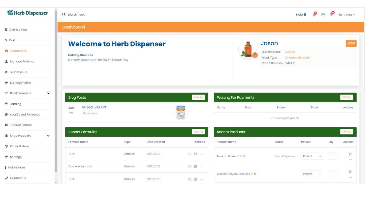Click the search magnifier icon
The width and height of the screenshot is (378, 202).
point(64,14)
